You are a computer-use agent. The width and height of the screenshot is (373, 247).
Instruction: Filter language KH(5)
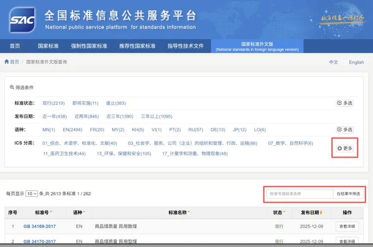(x=138, y=130)
